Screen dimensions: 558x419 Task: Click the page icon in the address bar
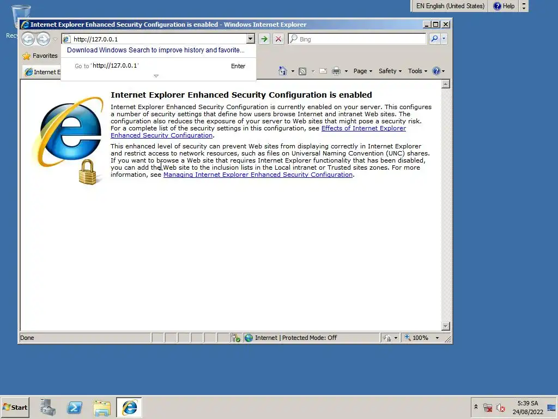pyautogui.click(x=66, y=39)
